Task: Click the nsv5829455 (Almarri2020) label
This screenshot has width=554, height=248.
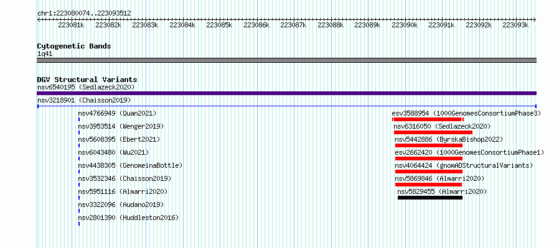Action: click(442, 191)
